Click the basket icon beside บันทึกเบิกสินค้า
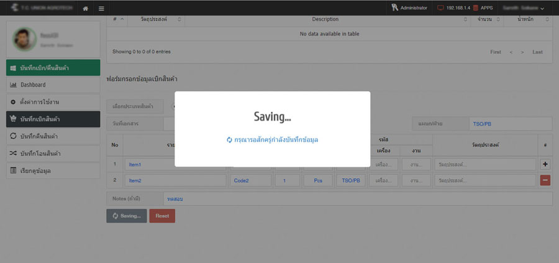This screenshot has height=263, width=559. tap(13, 119)
